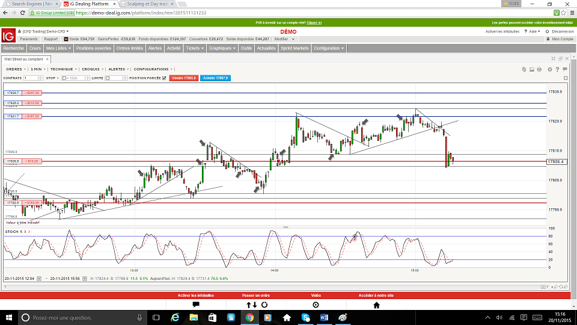Click the Chrome star bookmark icon

564,13
